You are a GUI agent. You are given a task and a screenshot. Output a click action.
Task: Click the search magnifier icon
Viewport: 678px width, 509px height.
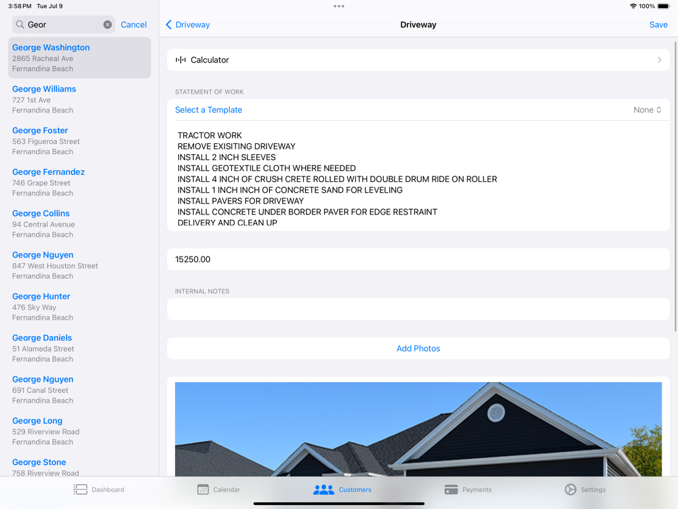(x=20, y=24)
